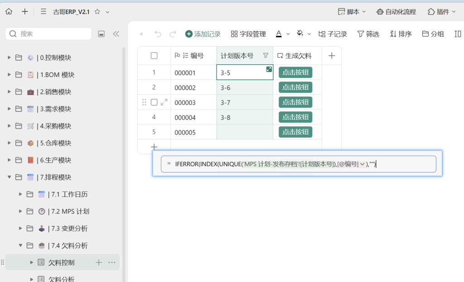Collapse the sidebar with double chevron
The width and height of the screenshot is (464, 282).
pos(116,33)
